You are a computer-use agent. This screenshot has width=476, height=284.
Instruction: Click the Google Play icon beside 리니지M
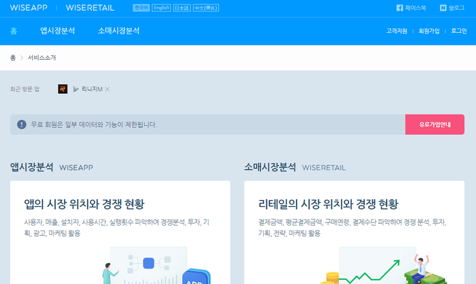point(76,89)
